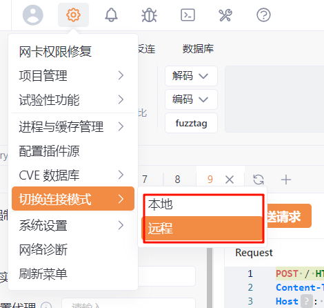Switch to tab 8
Image resolution: width=324 pixels, height=308 pixels.
click(177, 180)
